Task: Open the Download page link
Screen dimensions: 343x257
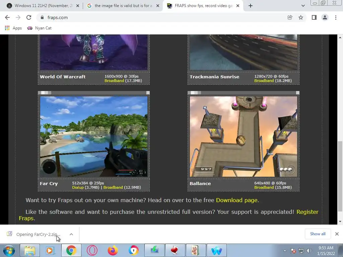Action: [x=237, y=200]
